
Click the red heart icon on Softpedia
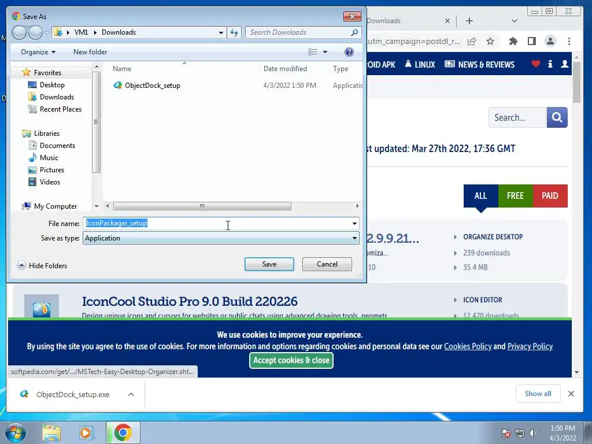coord(536,64)
